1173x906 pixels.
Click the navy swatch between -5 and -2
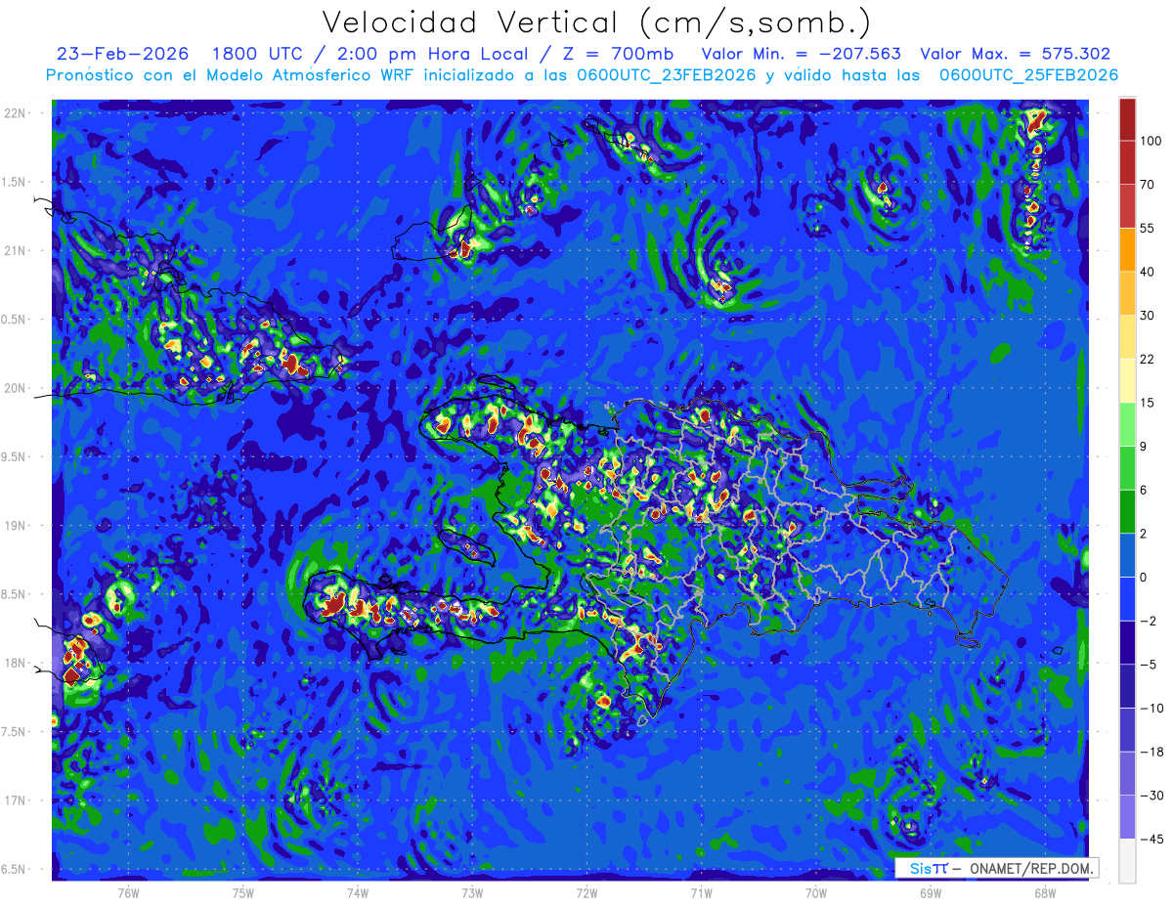tap(1127, 642)
